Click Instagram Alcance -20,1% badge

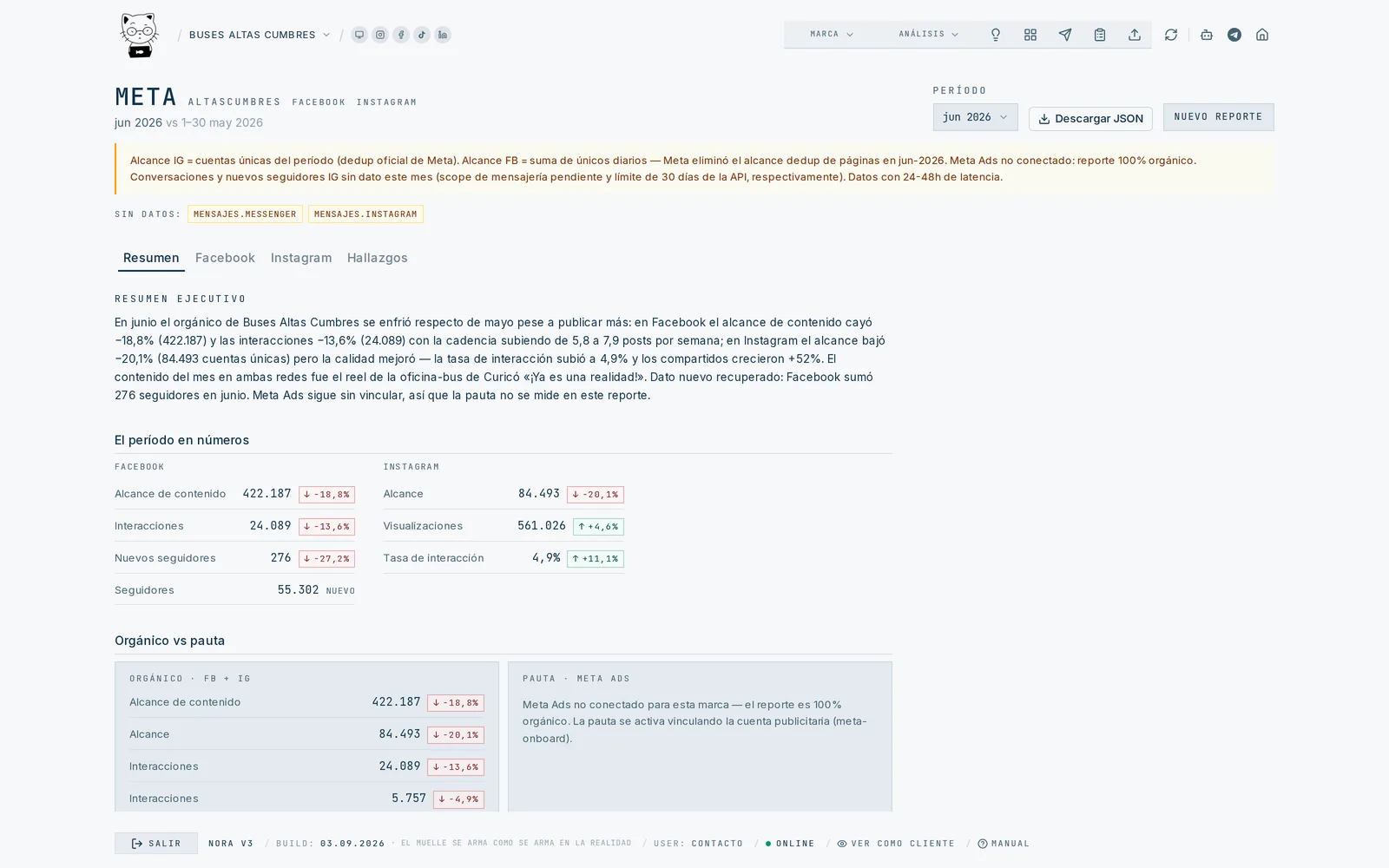click(596, 495)
